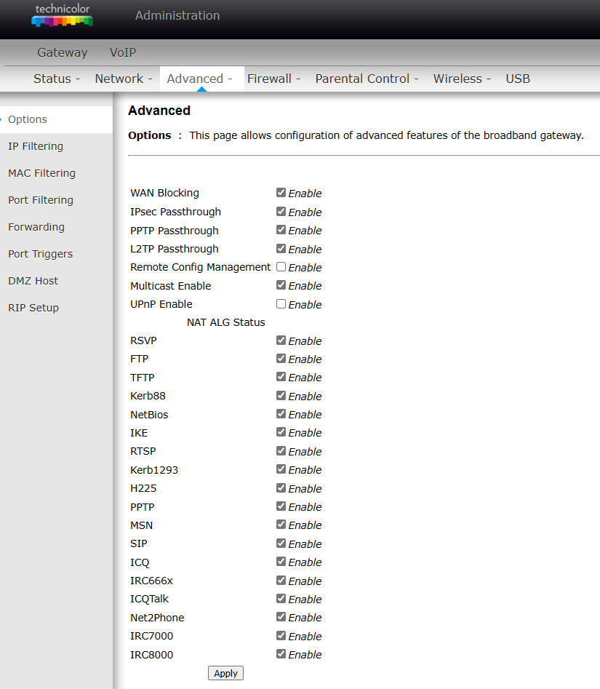
Task: Open the USB tab
Action: [518, 79]
